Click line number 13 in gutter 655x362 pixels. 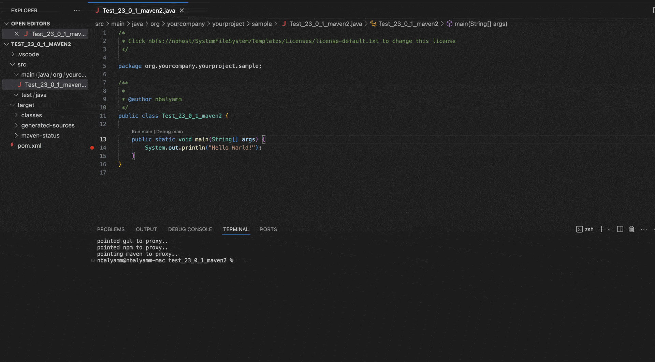(103, 139)
